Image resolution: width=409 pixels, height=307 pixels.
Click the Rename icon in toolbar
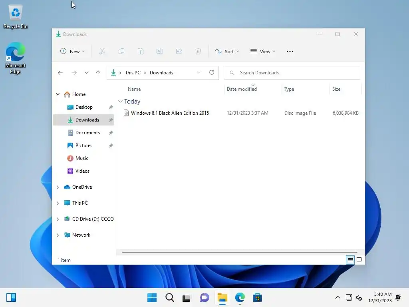click(x=160, y=52)
